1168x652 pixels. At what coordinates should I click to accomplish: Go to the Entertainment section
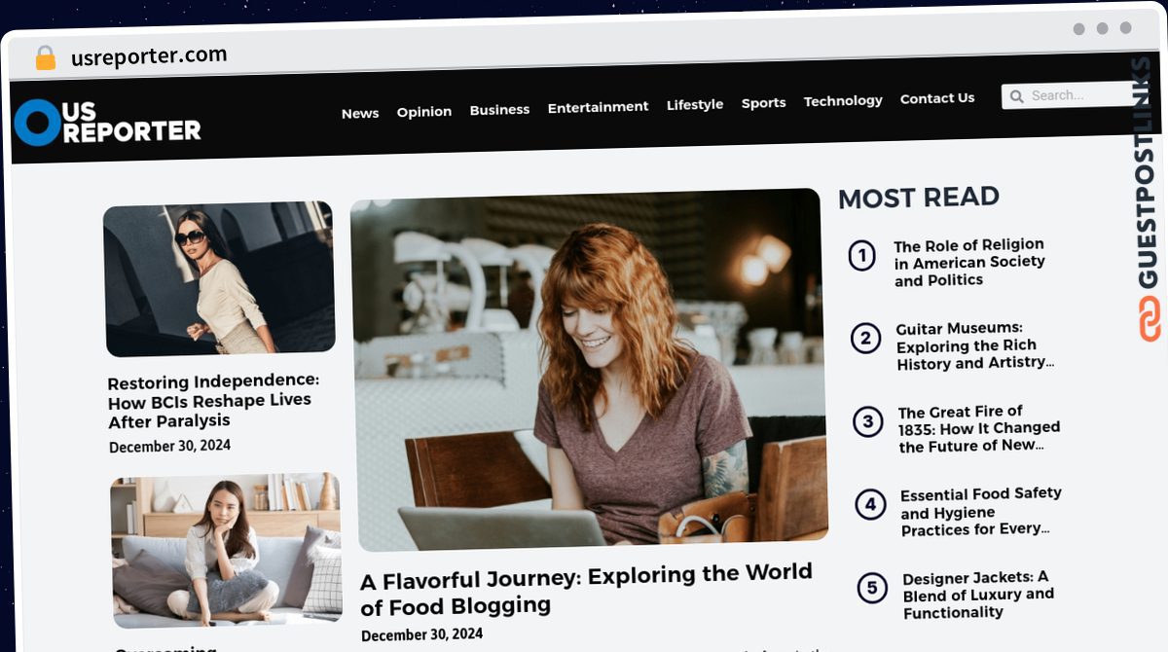[598, 107]
